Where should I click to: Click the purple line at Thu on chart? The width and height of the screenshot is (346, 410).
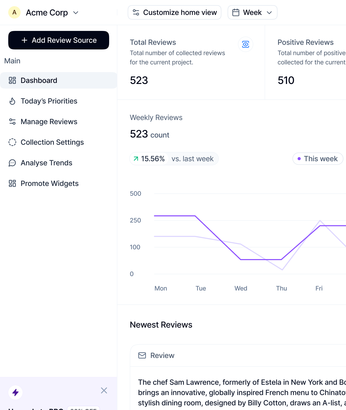tap(281, 259)
